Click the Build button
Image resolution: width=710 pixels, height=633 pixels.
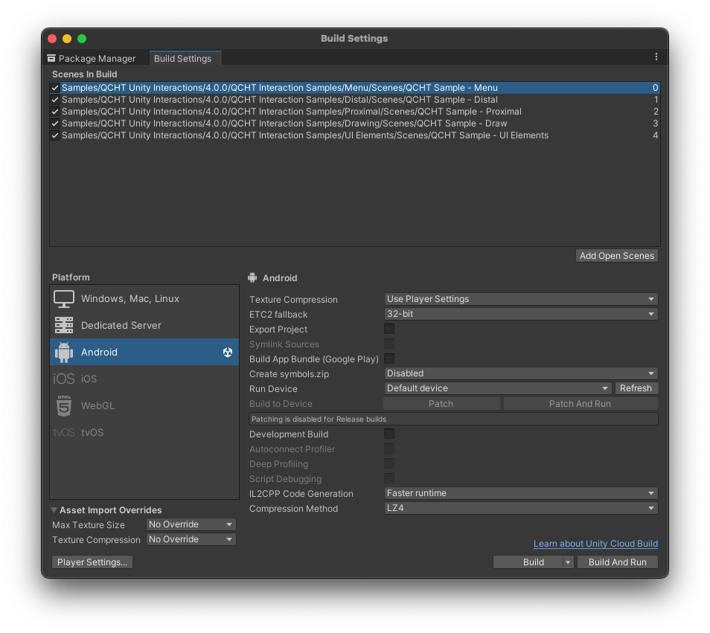(x=528, y=562)
